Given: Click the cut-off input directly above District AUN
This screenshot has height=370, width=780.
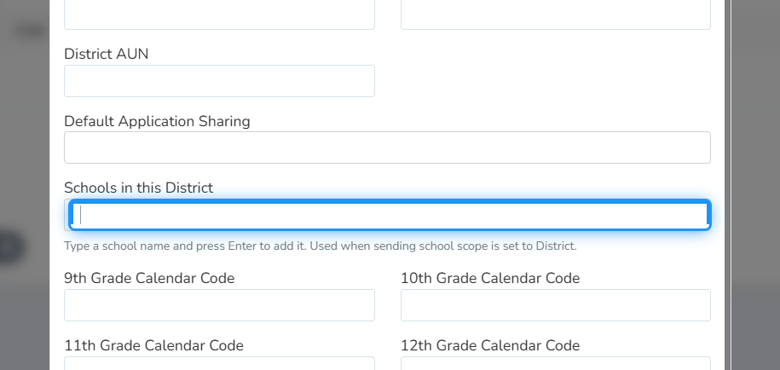Looking at the screenshot, I should (x=219, y=14).
